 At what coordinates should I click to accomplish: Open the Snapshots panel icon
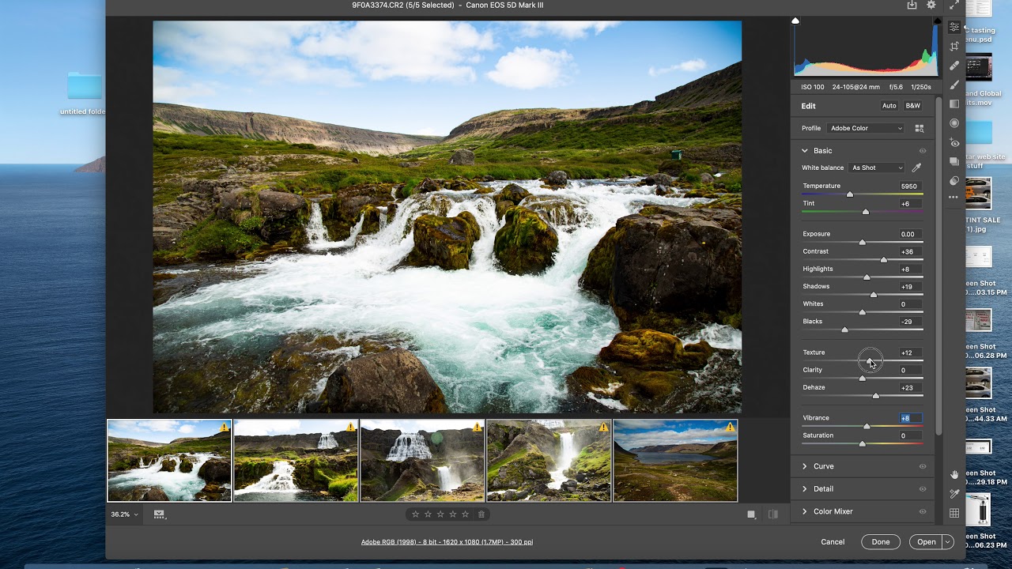(954, 162)
